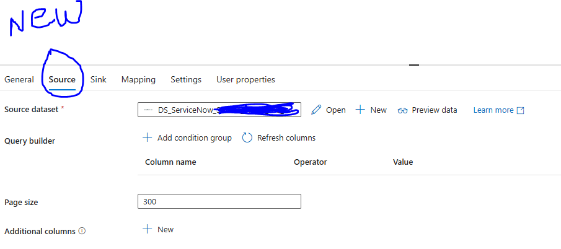
Task: Click the Source dataset label
Action: [31, 109]
